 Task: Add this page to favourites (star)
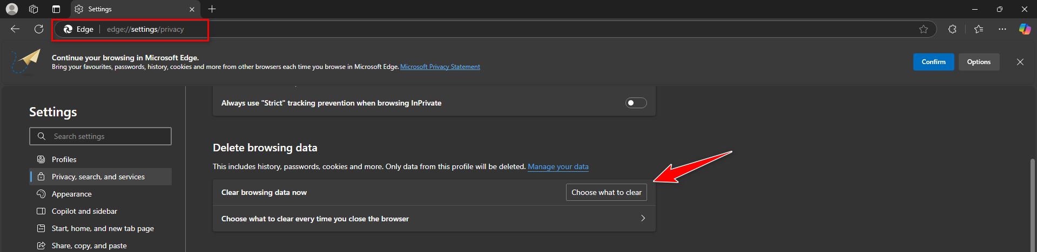924,29
